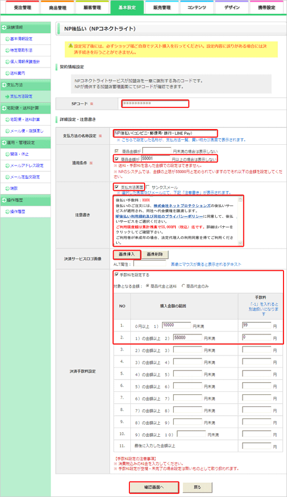287x497 pixels.
Task: Click row 2 amount field showing 55000
Action: click(x=187, y=338)
